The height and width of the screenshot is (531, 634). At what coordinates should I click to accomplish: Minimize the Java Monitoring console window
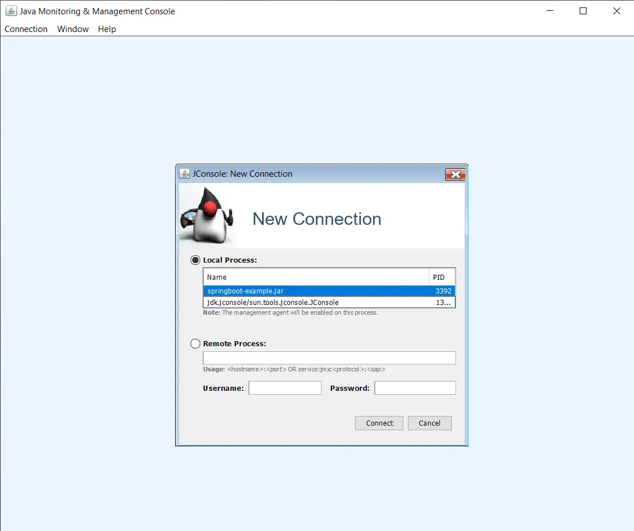point(550,11)
